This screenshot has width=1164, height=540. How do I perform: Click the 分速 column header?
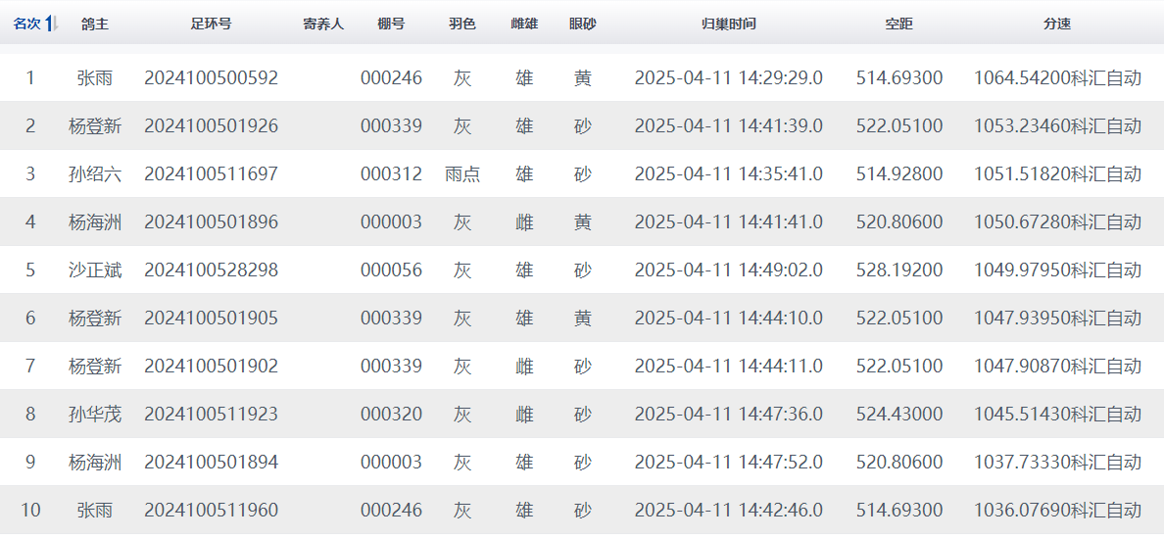[x=1057, y=25]
